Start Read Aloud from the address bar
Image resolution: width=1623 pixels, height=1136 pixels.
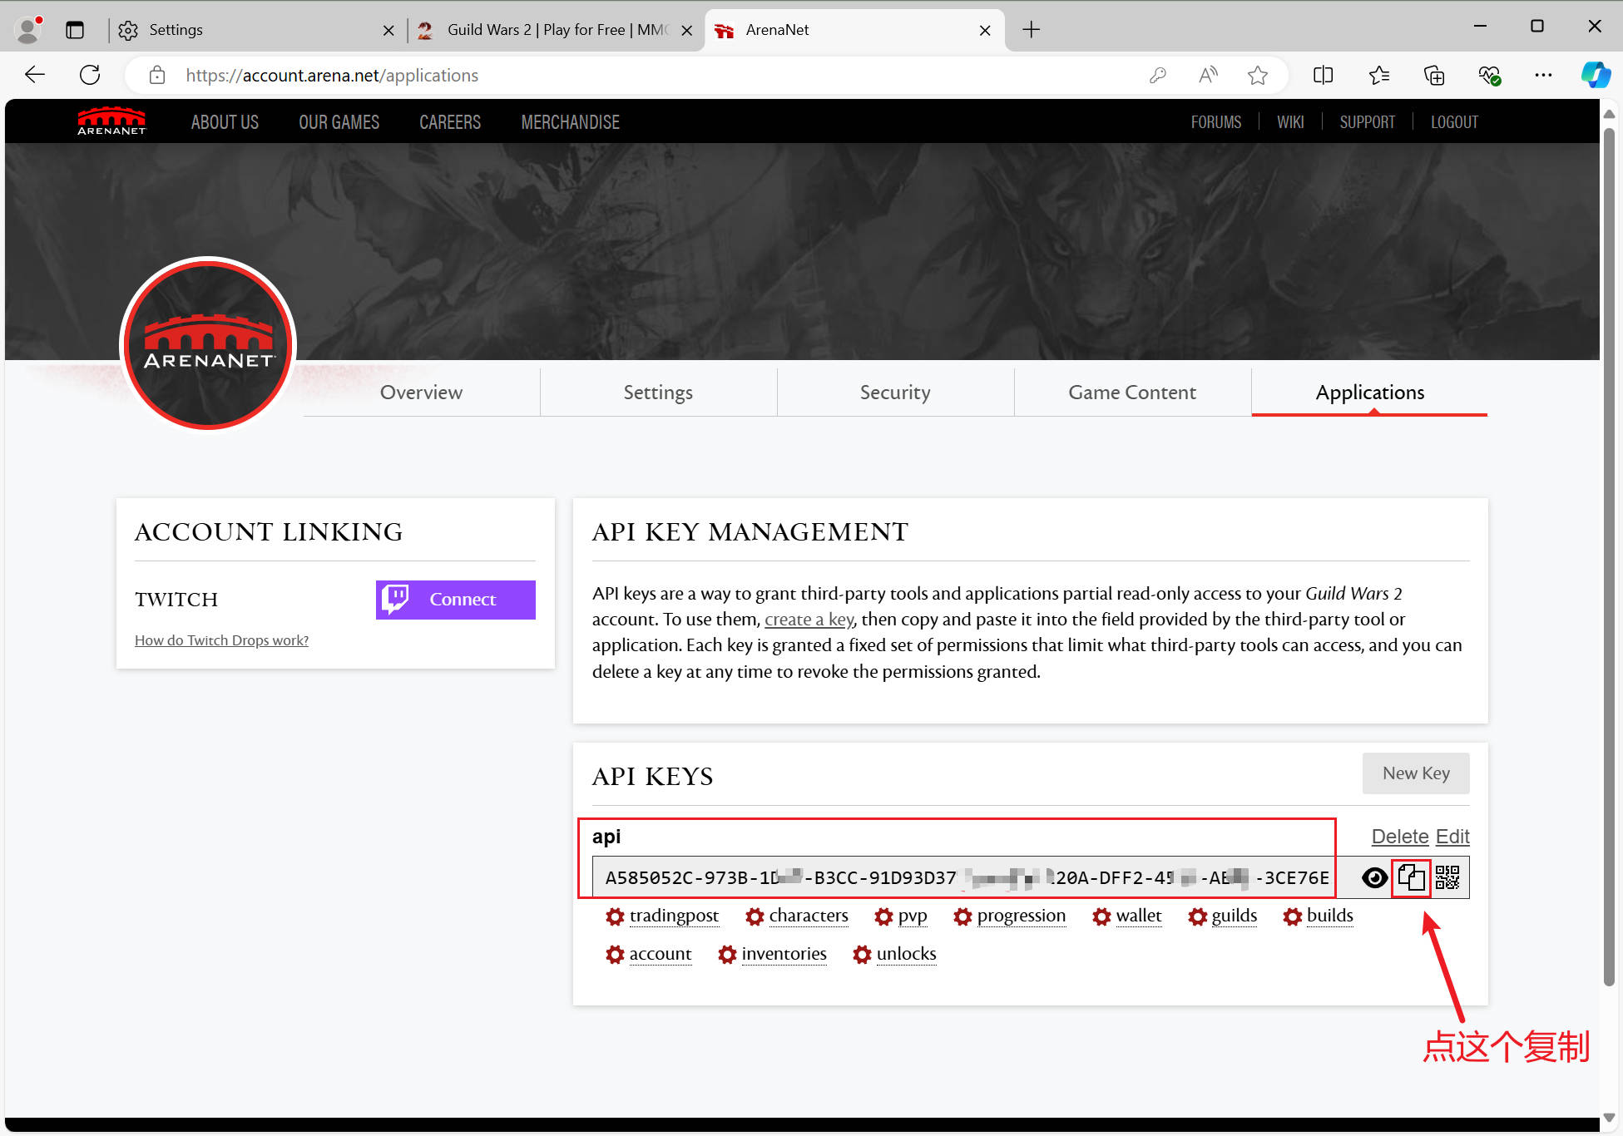point(1208,76)
